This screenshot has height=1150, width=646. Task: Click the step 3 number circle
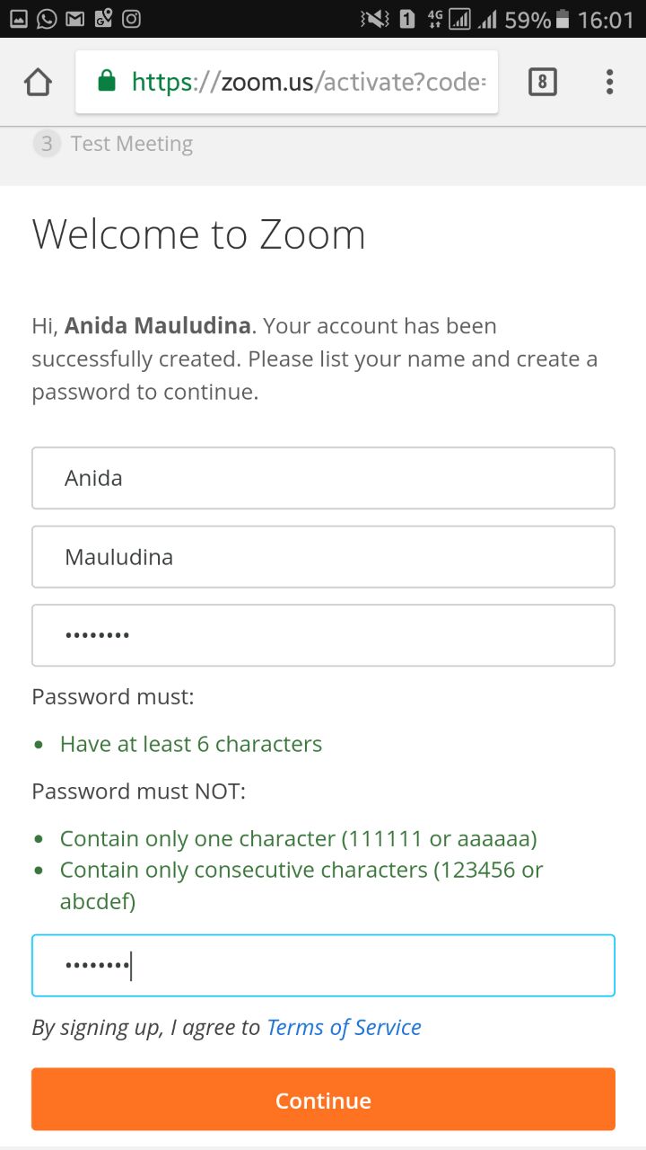click(x=47, y=144)
